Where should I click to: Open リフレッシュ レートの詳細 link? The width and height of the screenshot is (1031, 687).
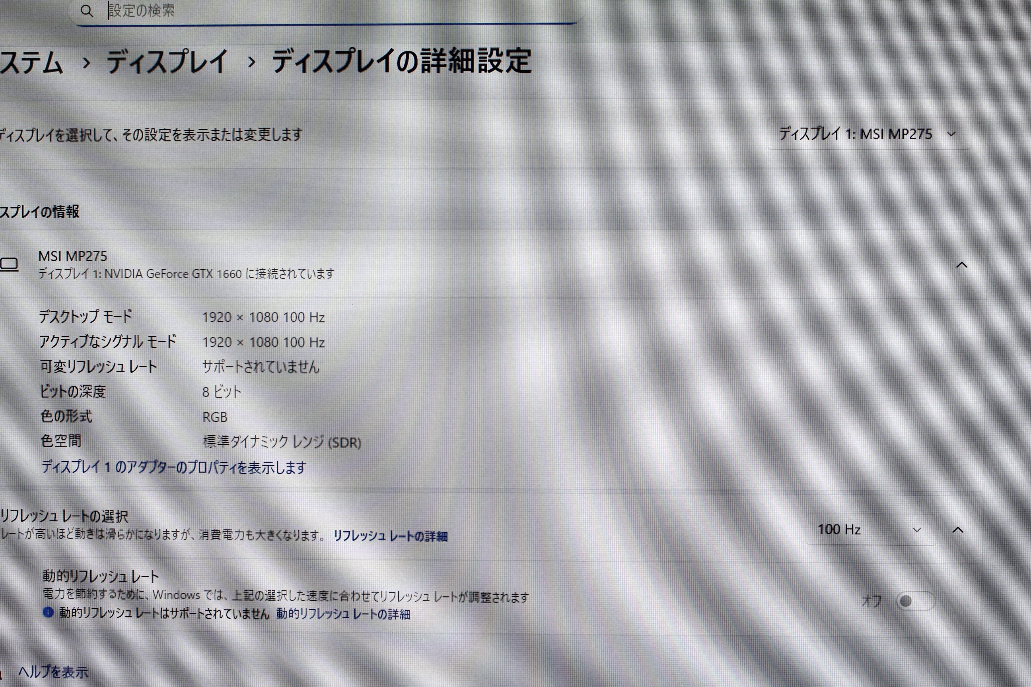click(x=390, y=536)
